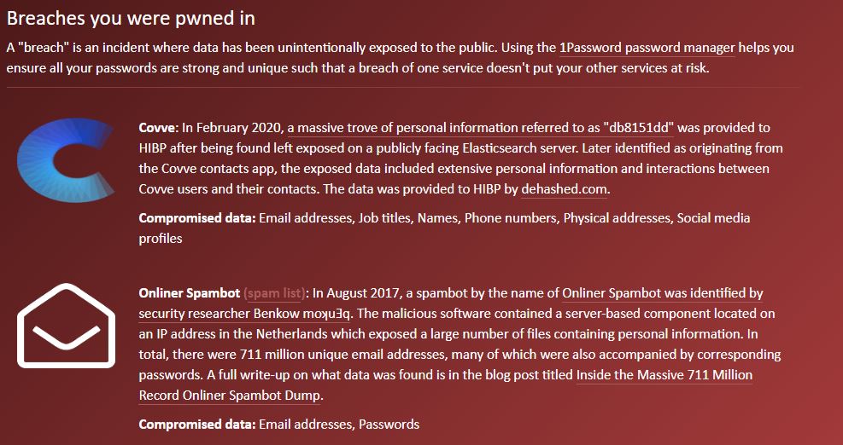Click the Breaches you were pwned in heading
The width and height of the screenshot is (843, 445).
pyautogui.click(x=131, y=18)
